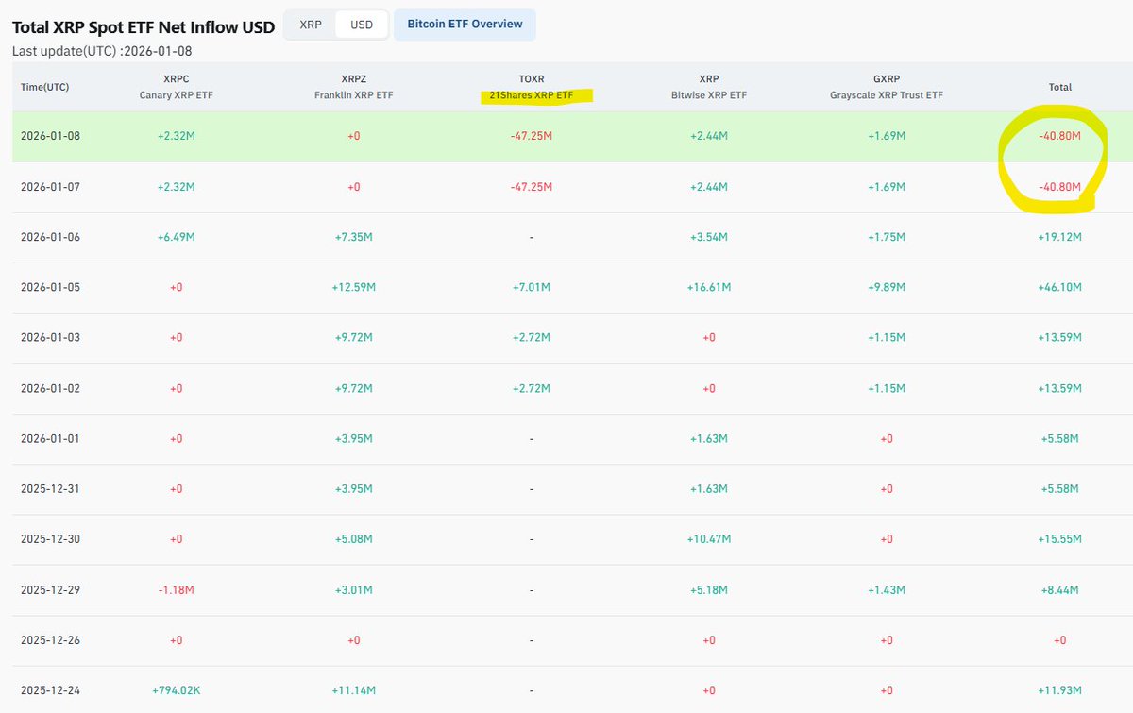The image size is (1133, 713).
Task: Click the +1.75M Grayscale value
Action: [886, 237]
